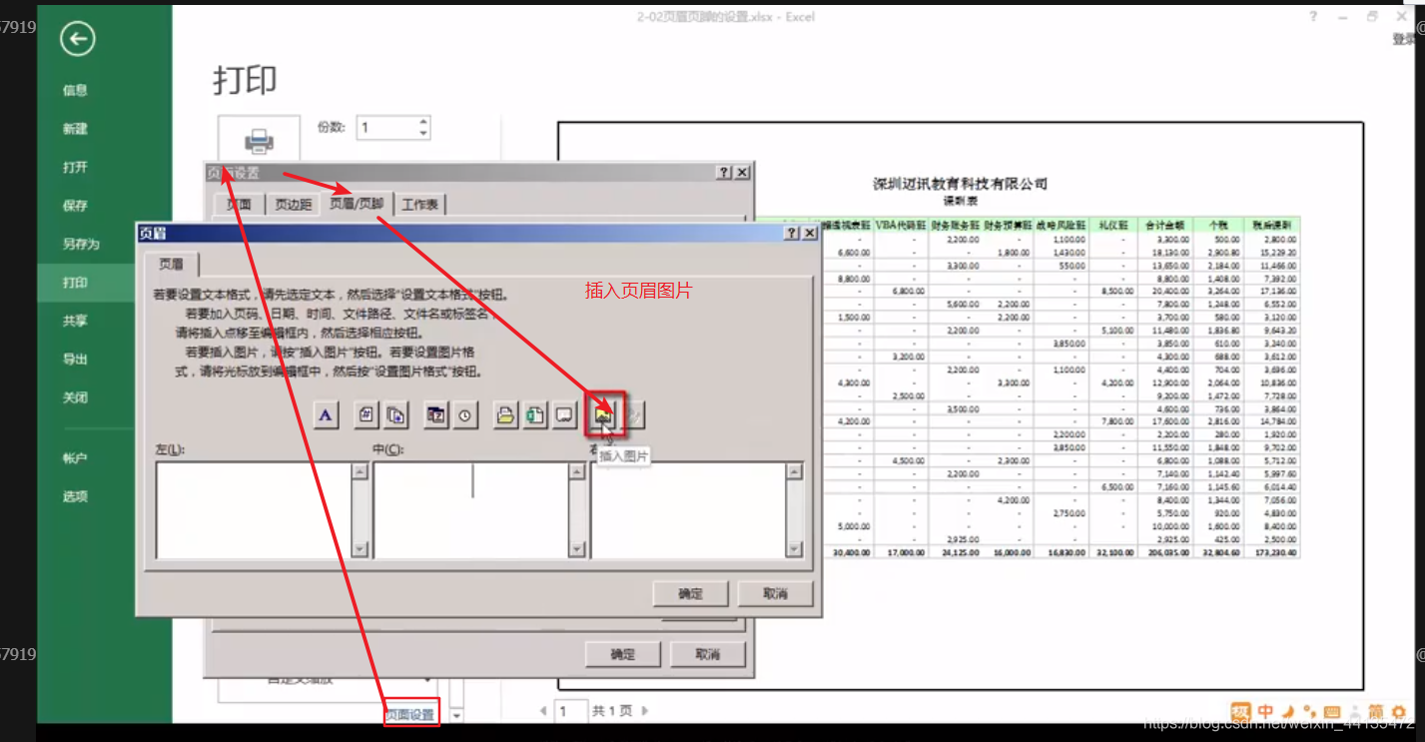The height and width of the screenshot is (742, 1425).
Task: Switch to 页边距 tab in 页面设置
Action: [x=294, y=205]
